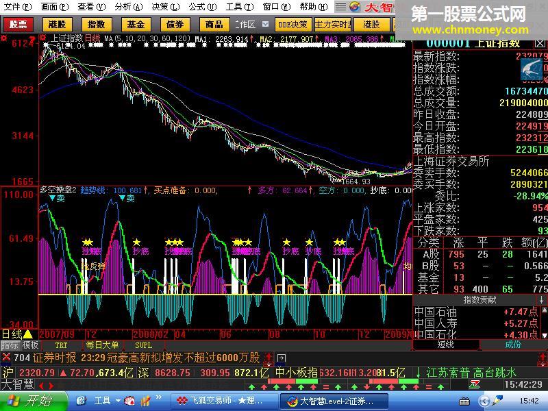Click the red right arrow beside 大智慧

[51, 386]
